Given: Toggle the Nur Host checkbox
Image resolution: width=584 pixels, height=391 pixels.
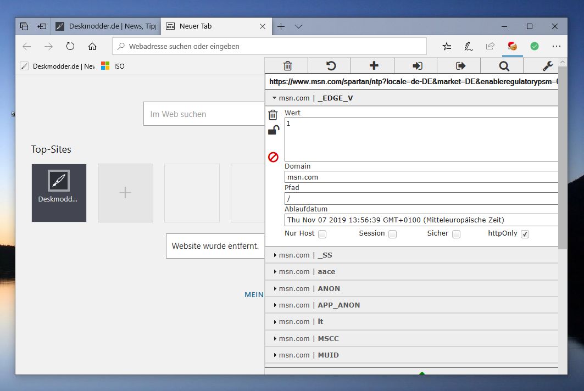Looking at the screenshot, I should click(322, 234).
